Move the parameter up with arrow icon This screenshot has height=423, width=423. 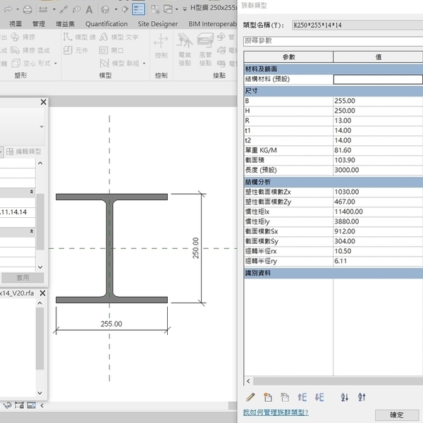pos(303,398)
